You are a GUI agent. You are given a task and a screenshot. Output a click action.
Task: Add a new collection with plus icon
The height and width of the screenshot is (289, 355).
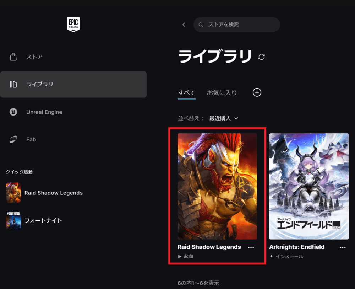257,92
